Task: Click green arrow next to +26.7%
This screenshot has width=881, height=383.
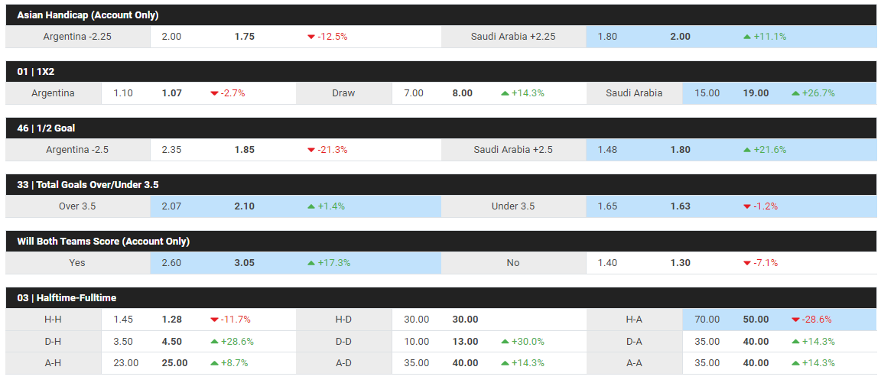Action: (795, 93)
